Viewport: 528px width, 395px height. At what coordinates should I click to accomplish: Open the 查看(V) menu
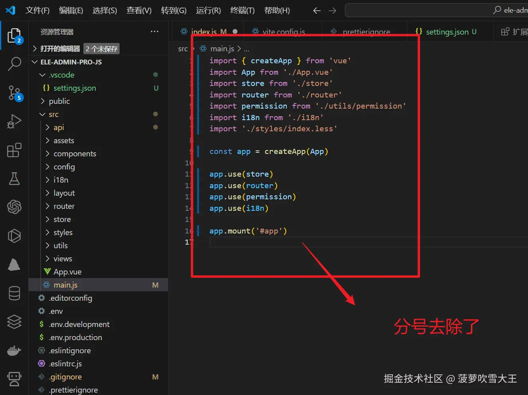[139, 10]
